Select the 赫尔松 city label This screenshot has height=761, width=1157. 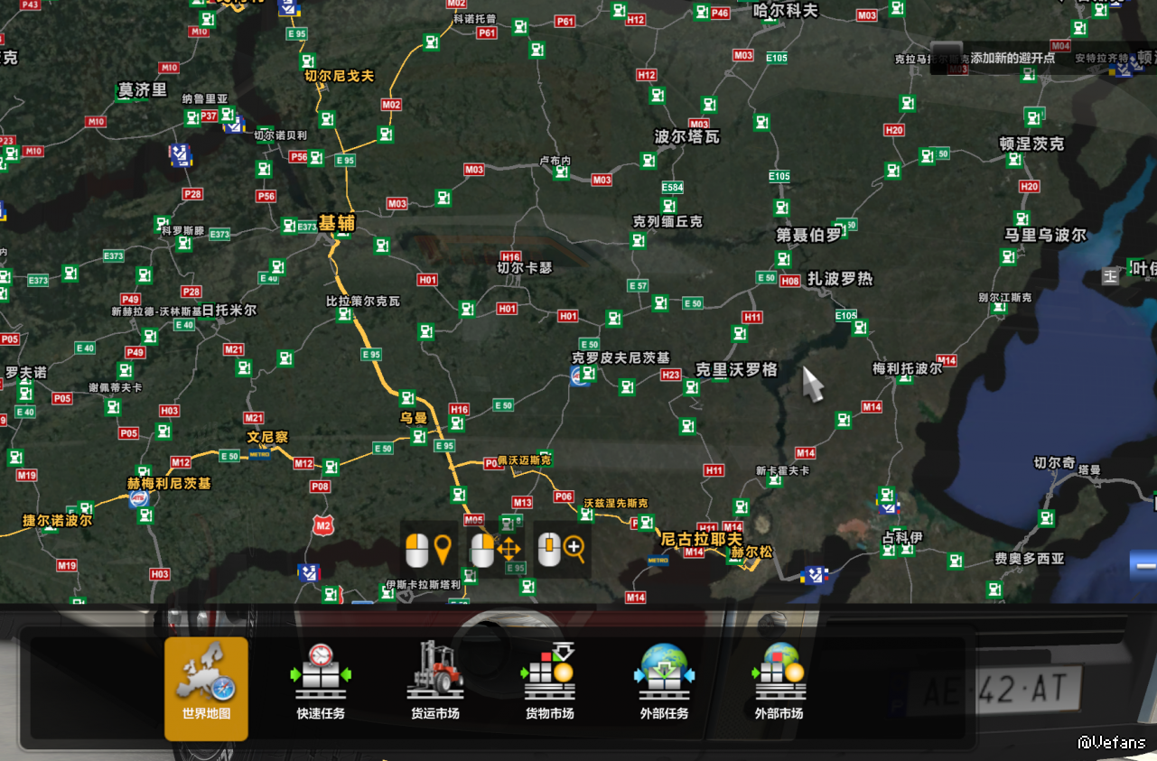(751, 552)
